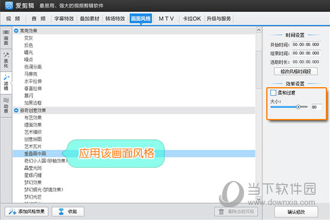Select the 墙面效果 item
Screen dimensions: 330x220
33,124
